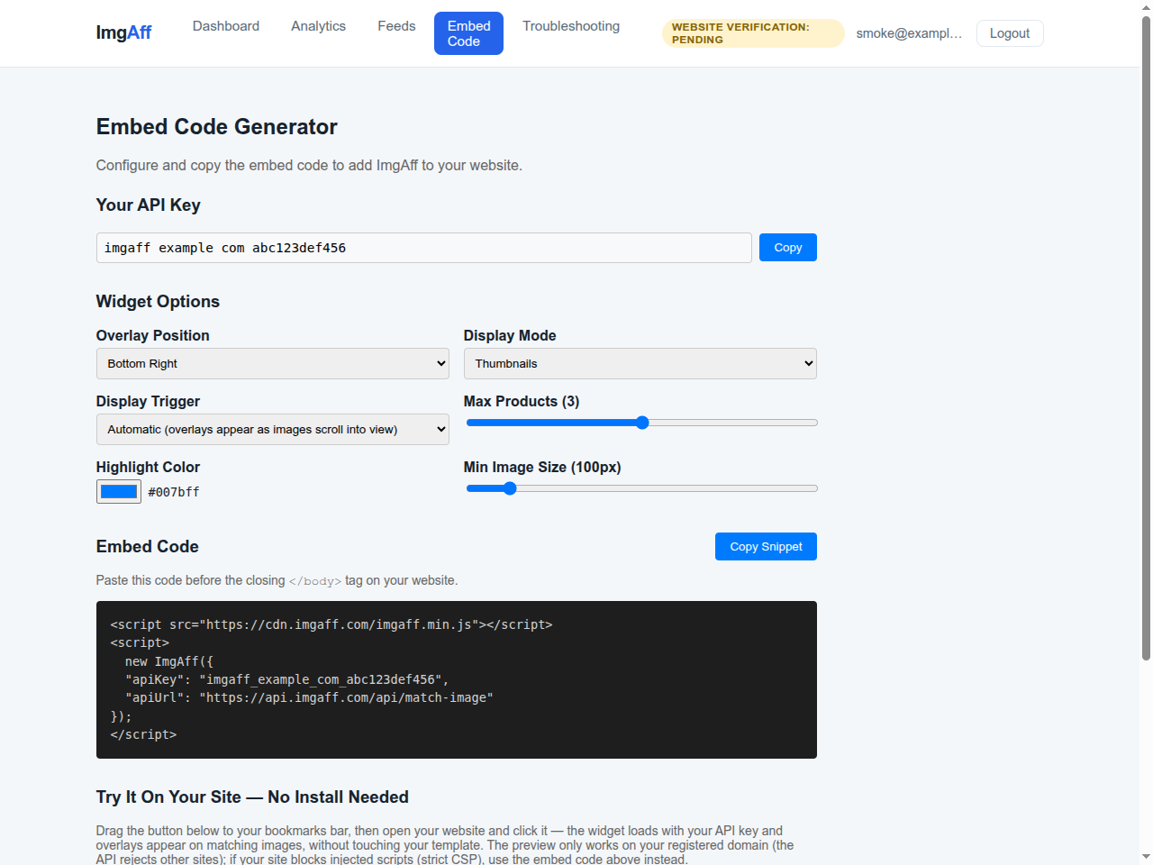Adjust the Min Image Size slider

click(641, 488)
